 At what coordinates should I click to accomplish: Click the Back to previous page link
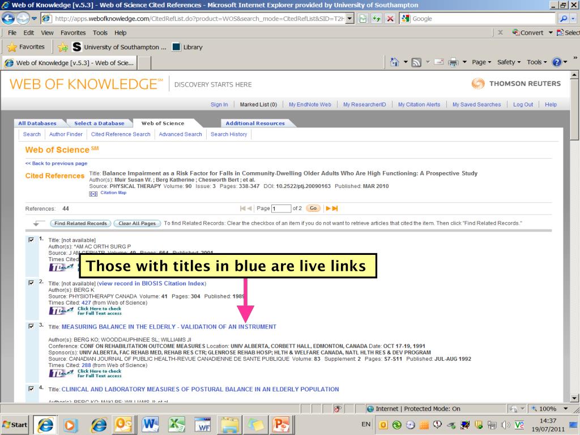pyautogui.click(x=56, y=163)
